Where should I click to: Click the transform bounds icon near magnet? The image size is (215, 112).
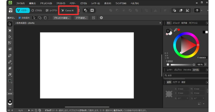(188, 10)
